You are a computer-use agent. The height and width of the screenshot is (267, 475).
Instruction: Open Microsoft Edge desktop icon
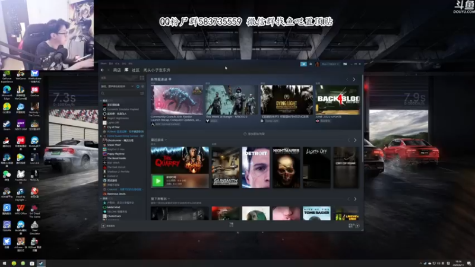7,93
